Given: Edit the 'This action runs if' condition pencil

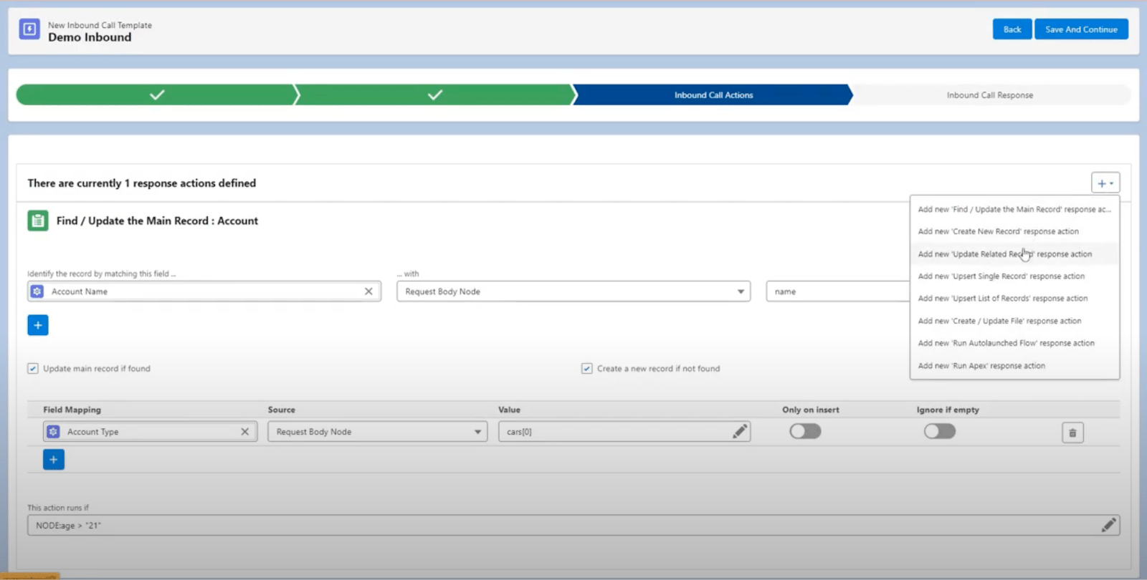Looking at the screenshot, I should click(1109, 526).
